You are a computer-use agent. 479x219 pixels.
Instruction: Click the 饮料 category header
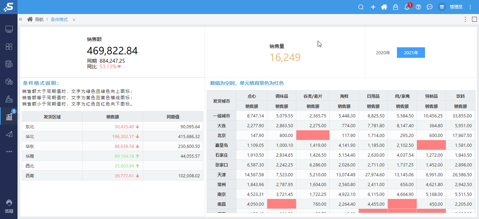pos(461,96)
